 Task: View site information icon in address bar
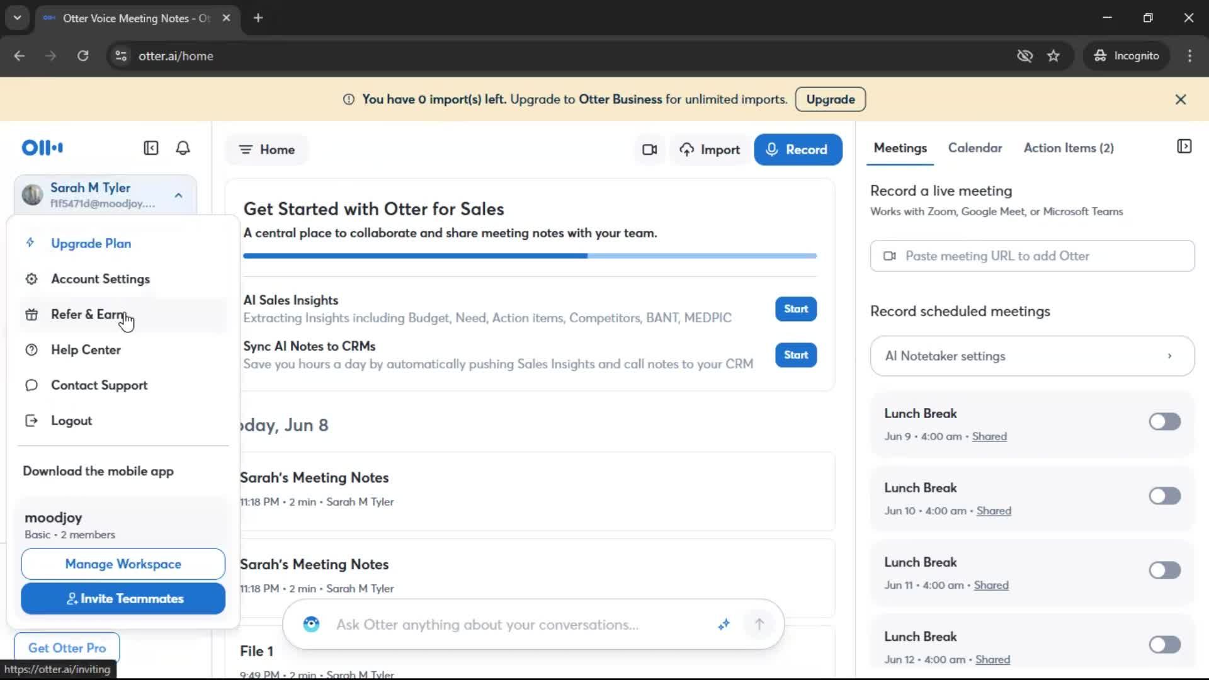click(120, 56)
